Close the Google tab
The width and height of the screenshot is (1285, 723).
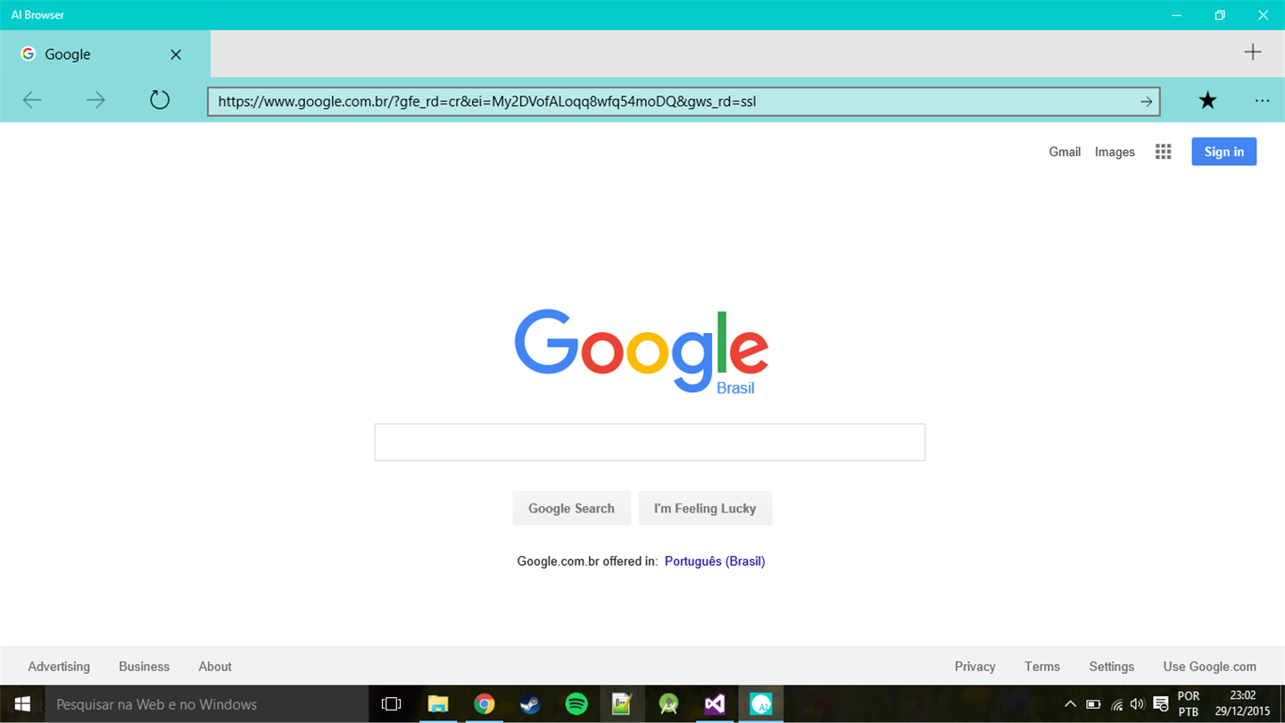[x=176, y=54]
